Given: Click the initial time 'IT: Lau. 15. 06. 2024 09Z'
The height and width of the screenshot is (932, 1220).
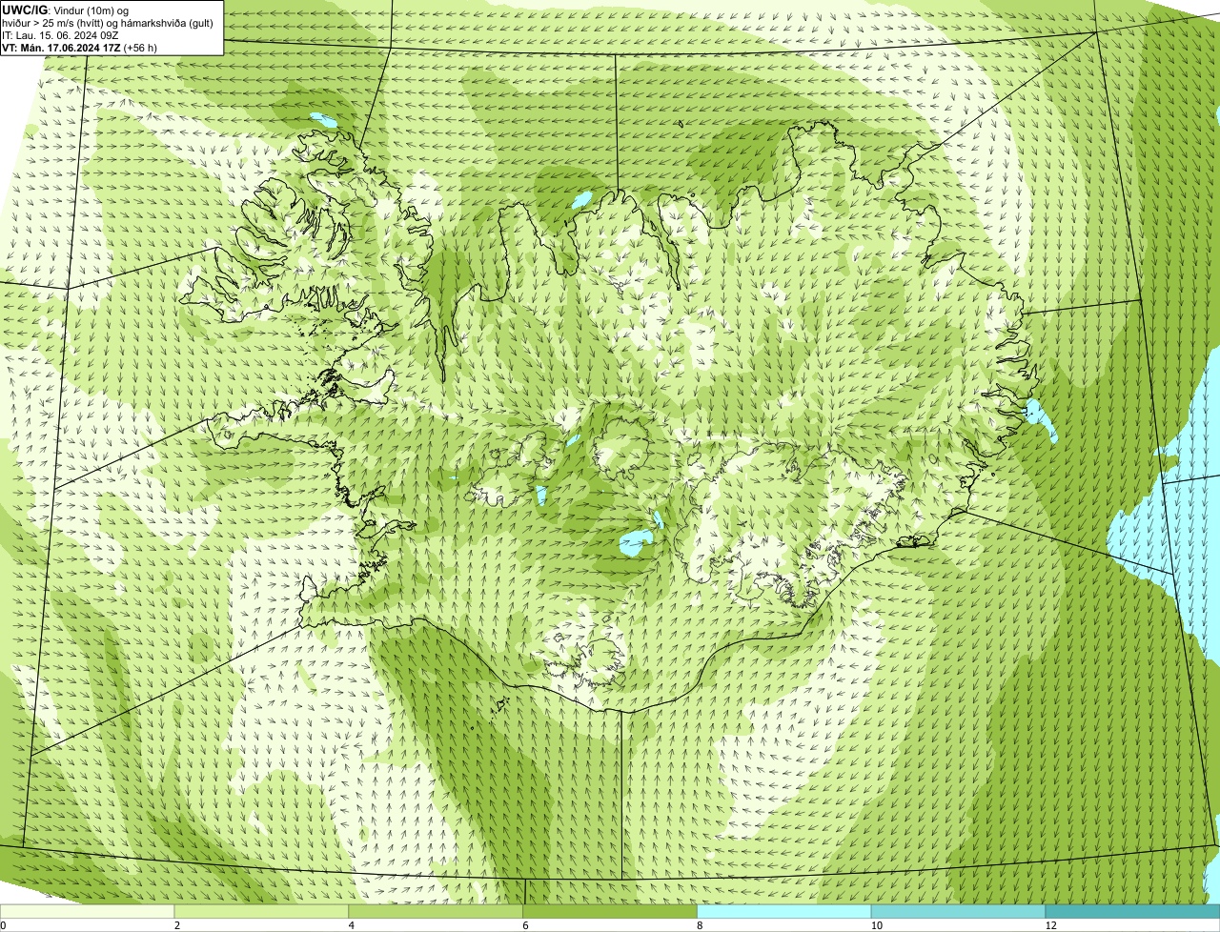Looking at the screenshot, I should click(x=61, y=35).
